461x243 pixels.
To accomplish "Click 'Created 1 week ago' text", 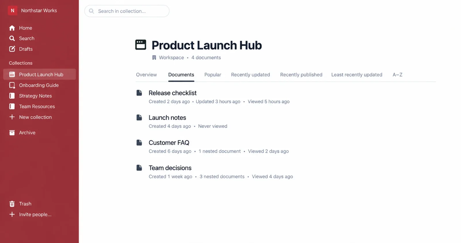I will [x=170, y=176].
